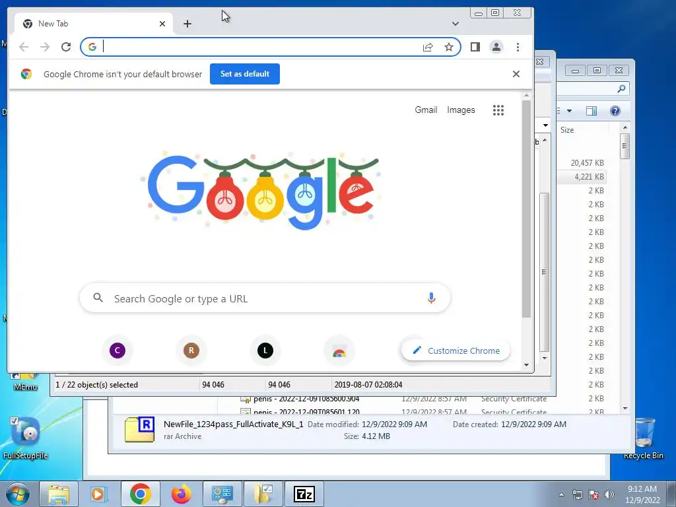Screen dimensions: 676x507
Task: Start voice search with microphone
Action: coord(431,298)
